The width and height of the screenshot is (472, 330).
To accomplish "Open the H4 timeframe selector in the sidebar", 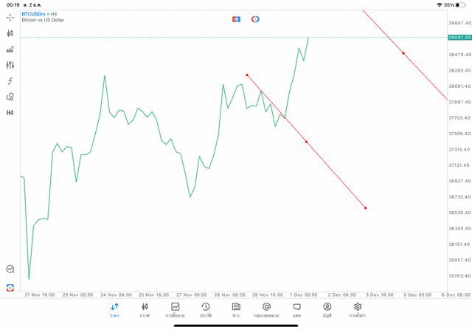I will [x=10, y=113].
